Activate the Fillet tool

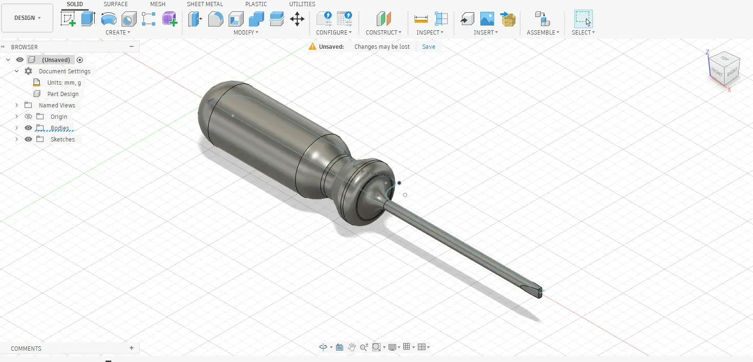pos(215,19)
